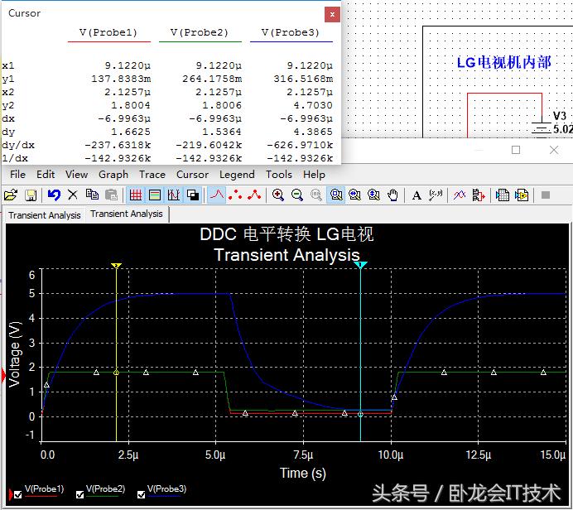Image resolution: width=573 pixels, height=510 pixels.
Task: Close the Cursor window with red X
Action: (332, 14)
